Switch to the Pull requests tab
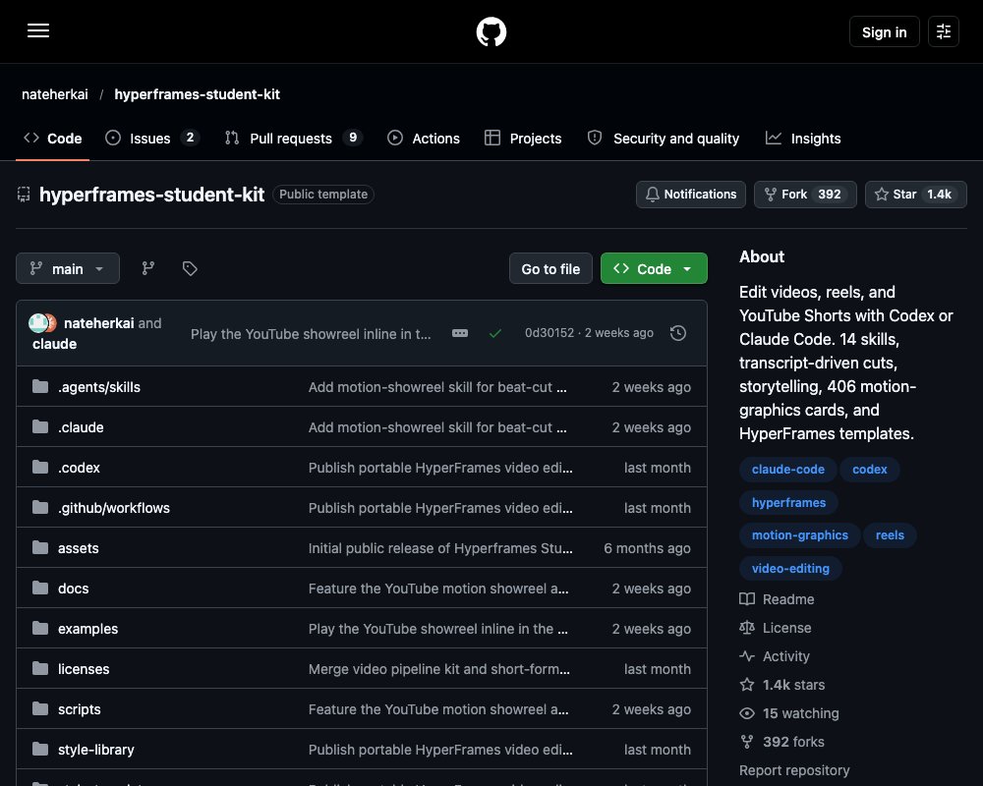Image resolution: width=983 pixels, height=786 pixels. click(293, 138)
